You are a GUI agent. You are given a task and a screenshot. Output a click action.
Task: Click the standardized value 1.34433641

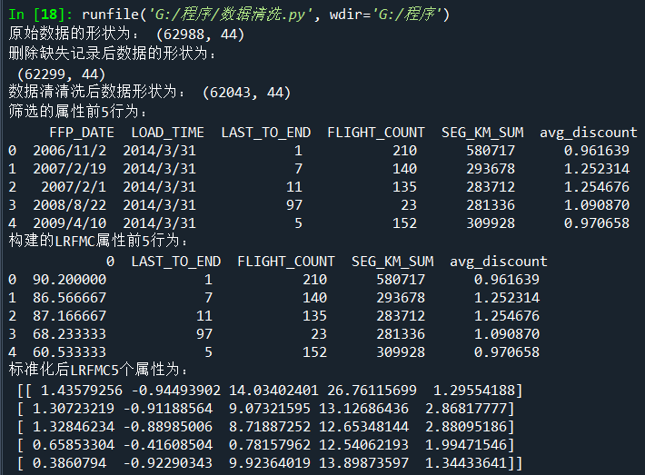(466, 463)
